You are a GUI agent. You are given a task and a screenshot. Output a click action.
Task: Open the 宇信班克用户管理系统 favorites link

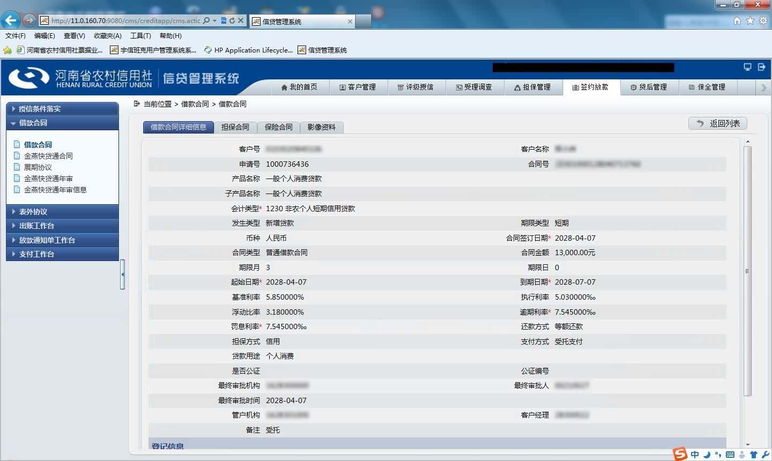click(153, 50)
